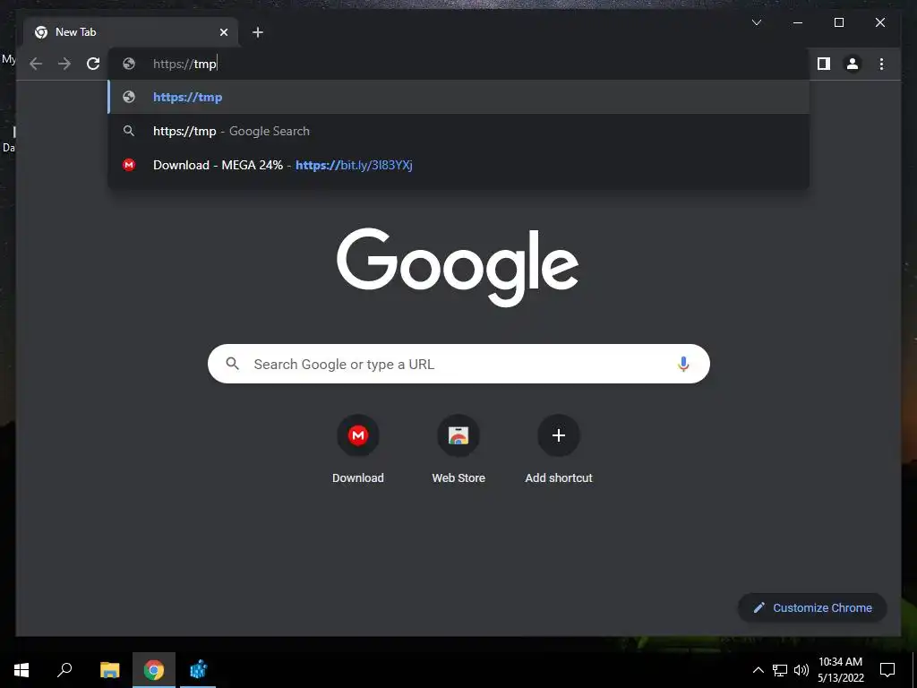Select the New Tab tab
Screen dimensions: 917x688
coord(131,32)
